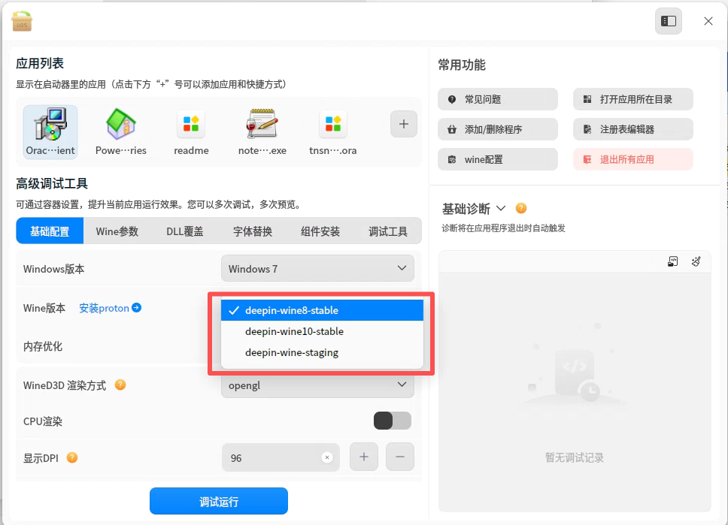
Task: Clear debug records with the broom icon
Action: point(696,261)
